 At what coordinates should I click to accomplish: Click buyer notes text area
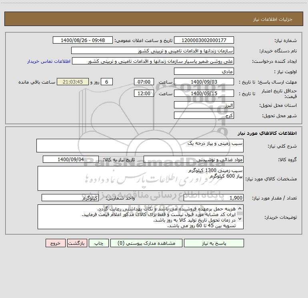140,217
